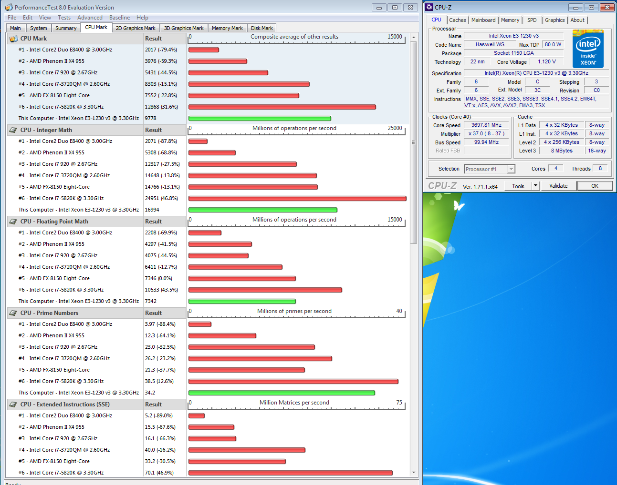
Task: Switch to the 2D Graphics Mark tab
Action: click(136, 28)
